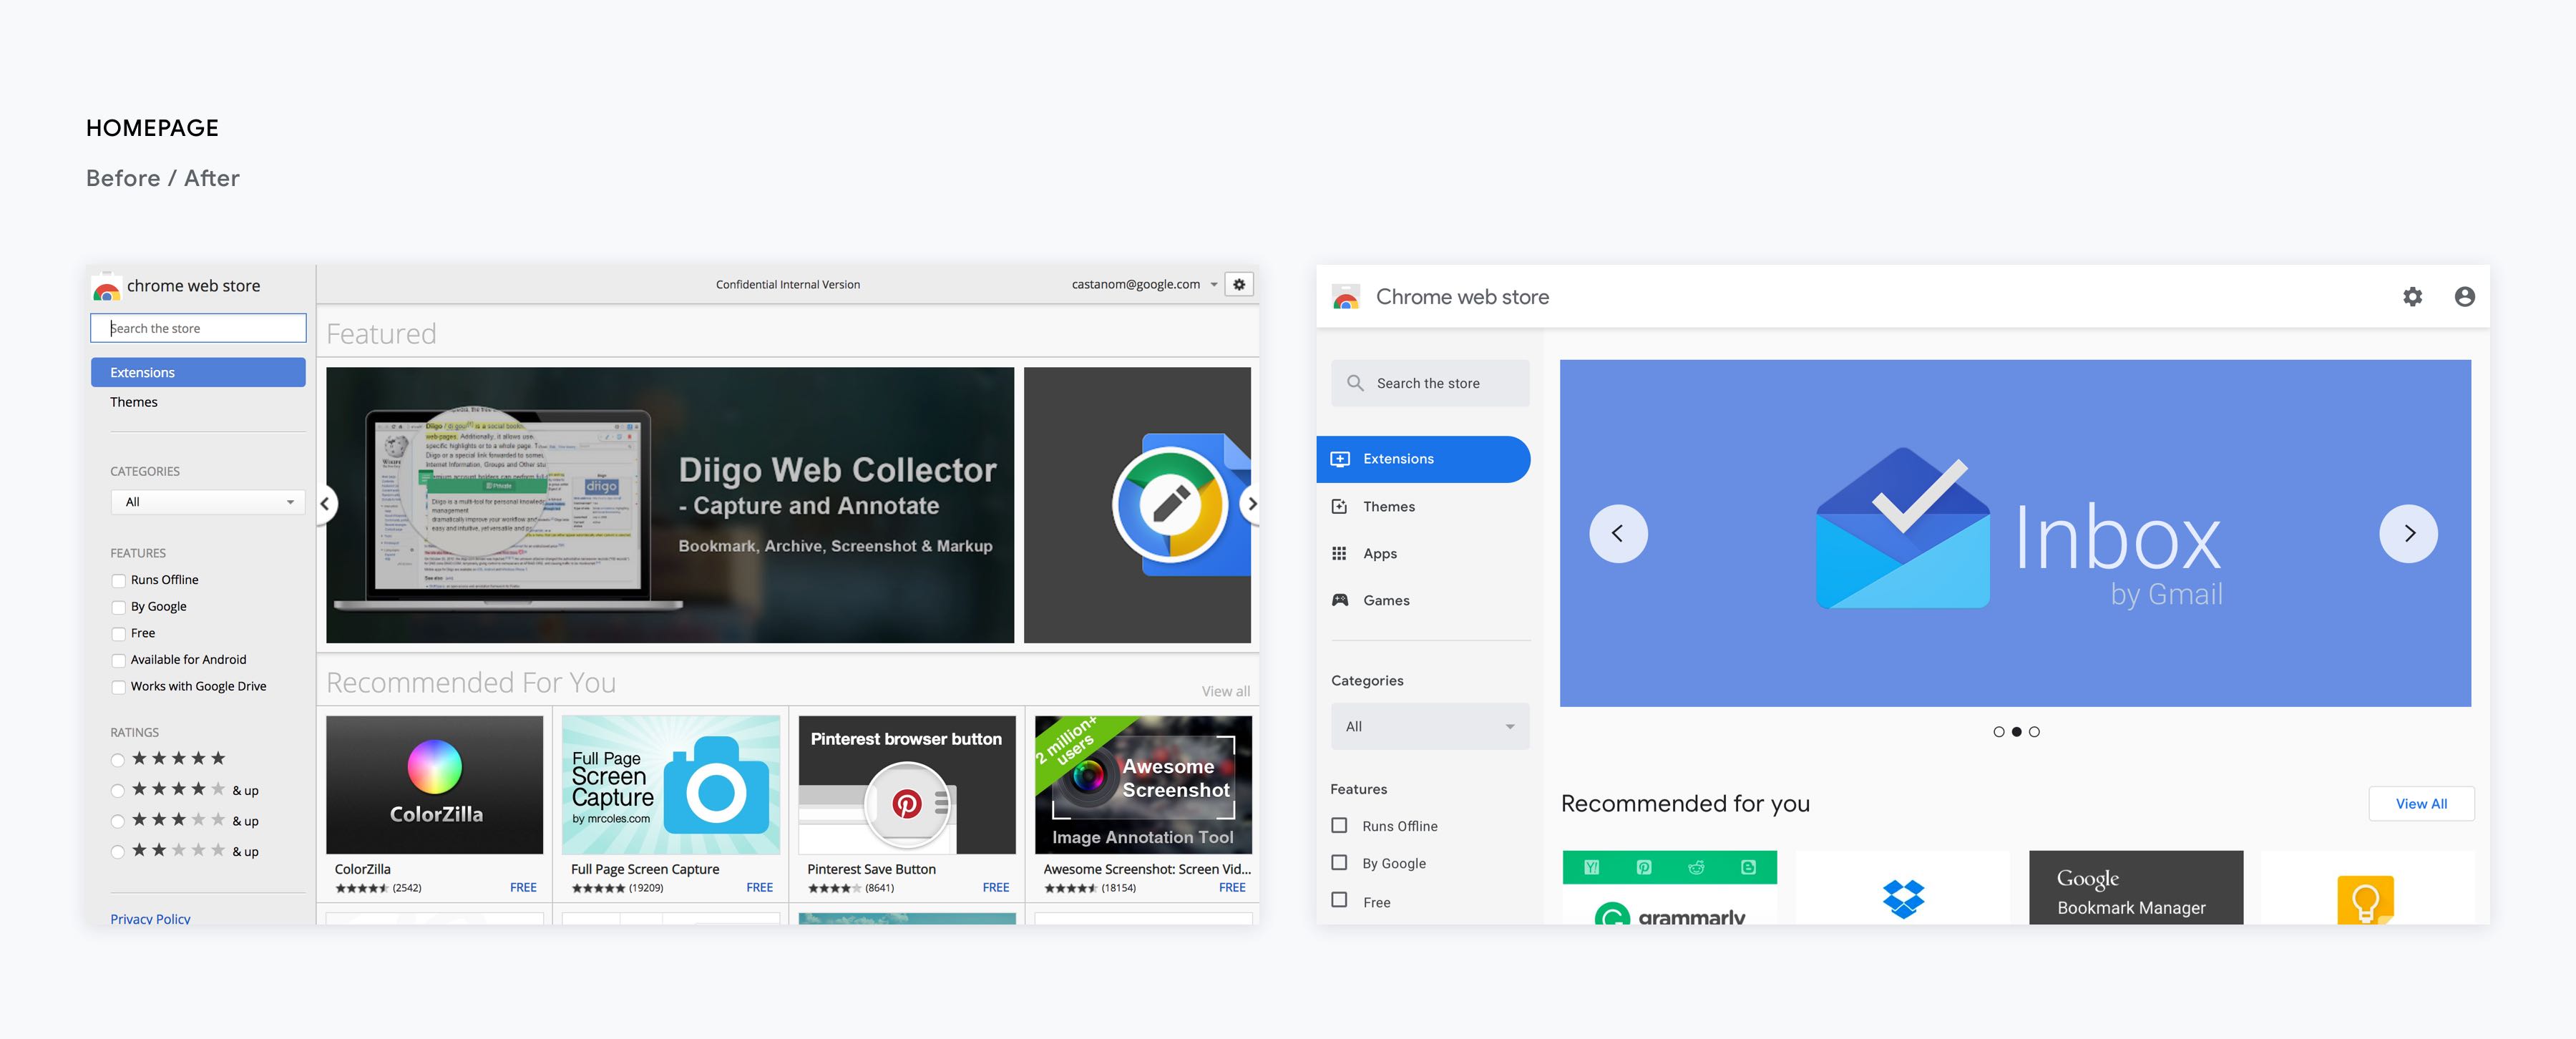Image resolution: width=2576 pixels, height=1039 pixels.
Task: Select the third carousel indicator dot
Action: [2034, 732]
